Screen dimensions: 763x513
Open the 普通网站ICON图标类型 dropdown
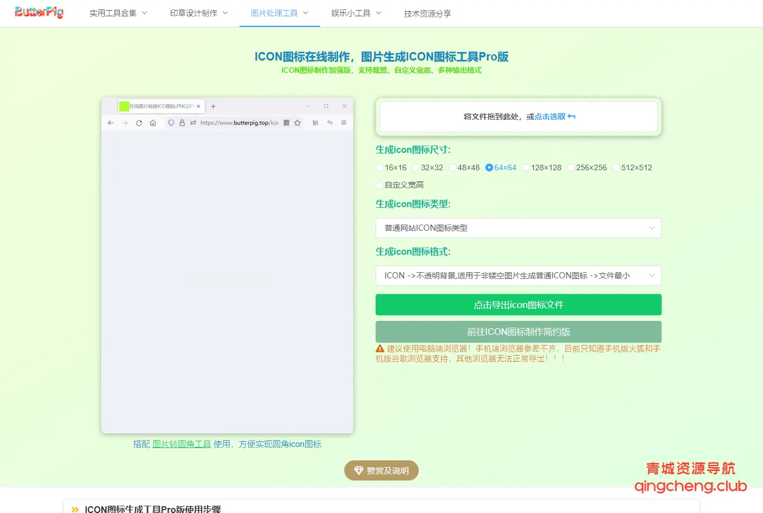click(x=518, y=228)
